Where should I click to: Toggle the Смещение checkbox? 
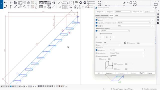[x=128, y=43]
